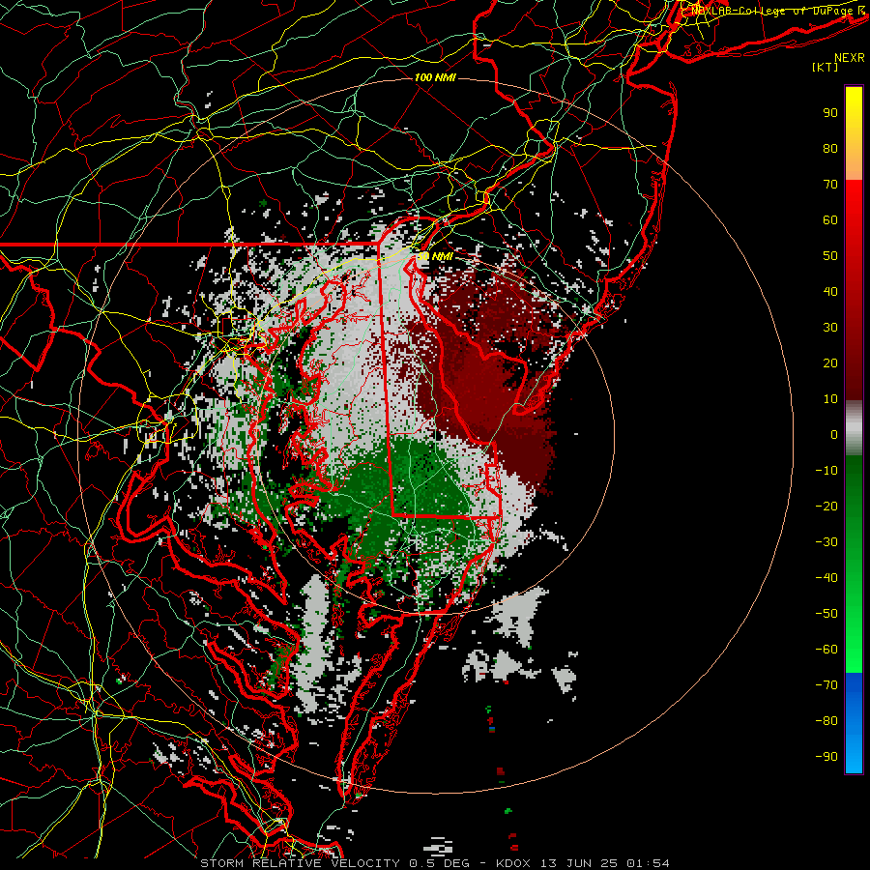Click the "50" value on the velocity scale
870x870 pixels.
point(830,256)
